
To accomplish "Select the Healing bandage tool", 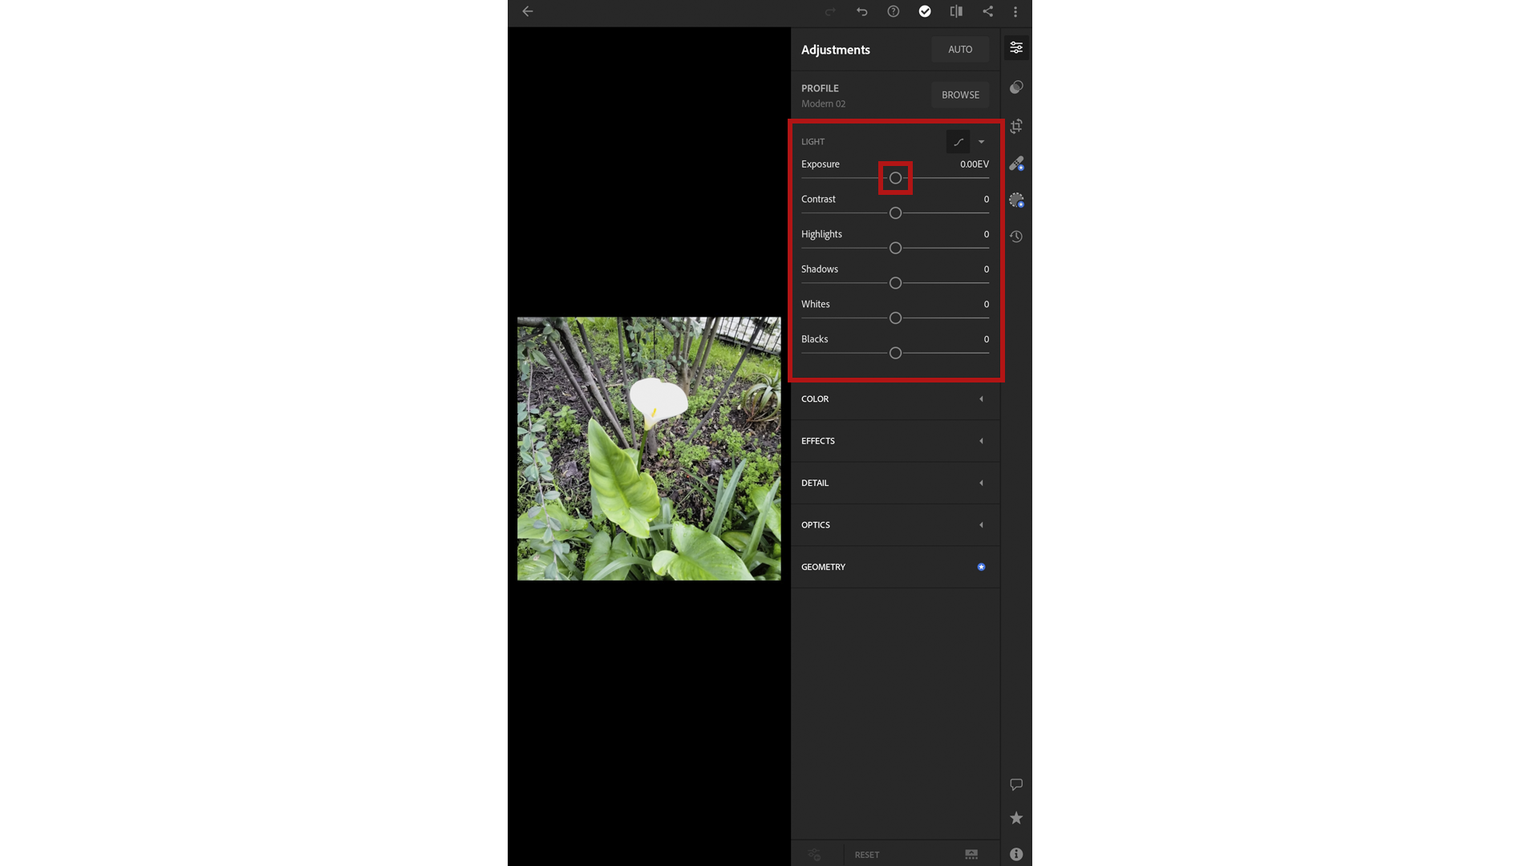I will tap(1016, 164).
